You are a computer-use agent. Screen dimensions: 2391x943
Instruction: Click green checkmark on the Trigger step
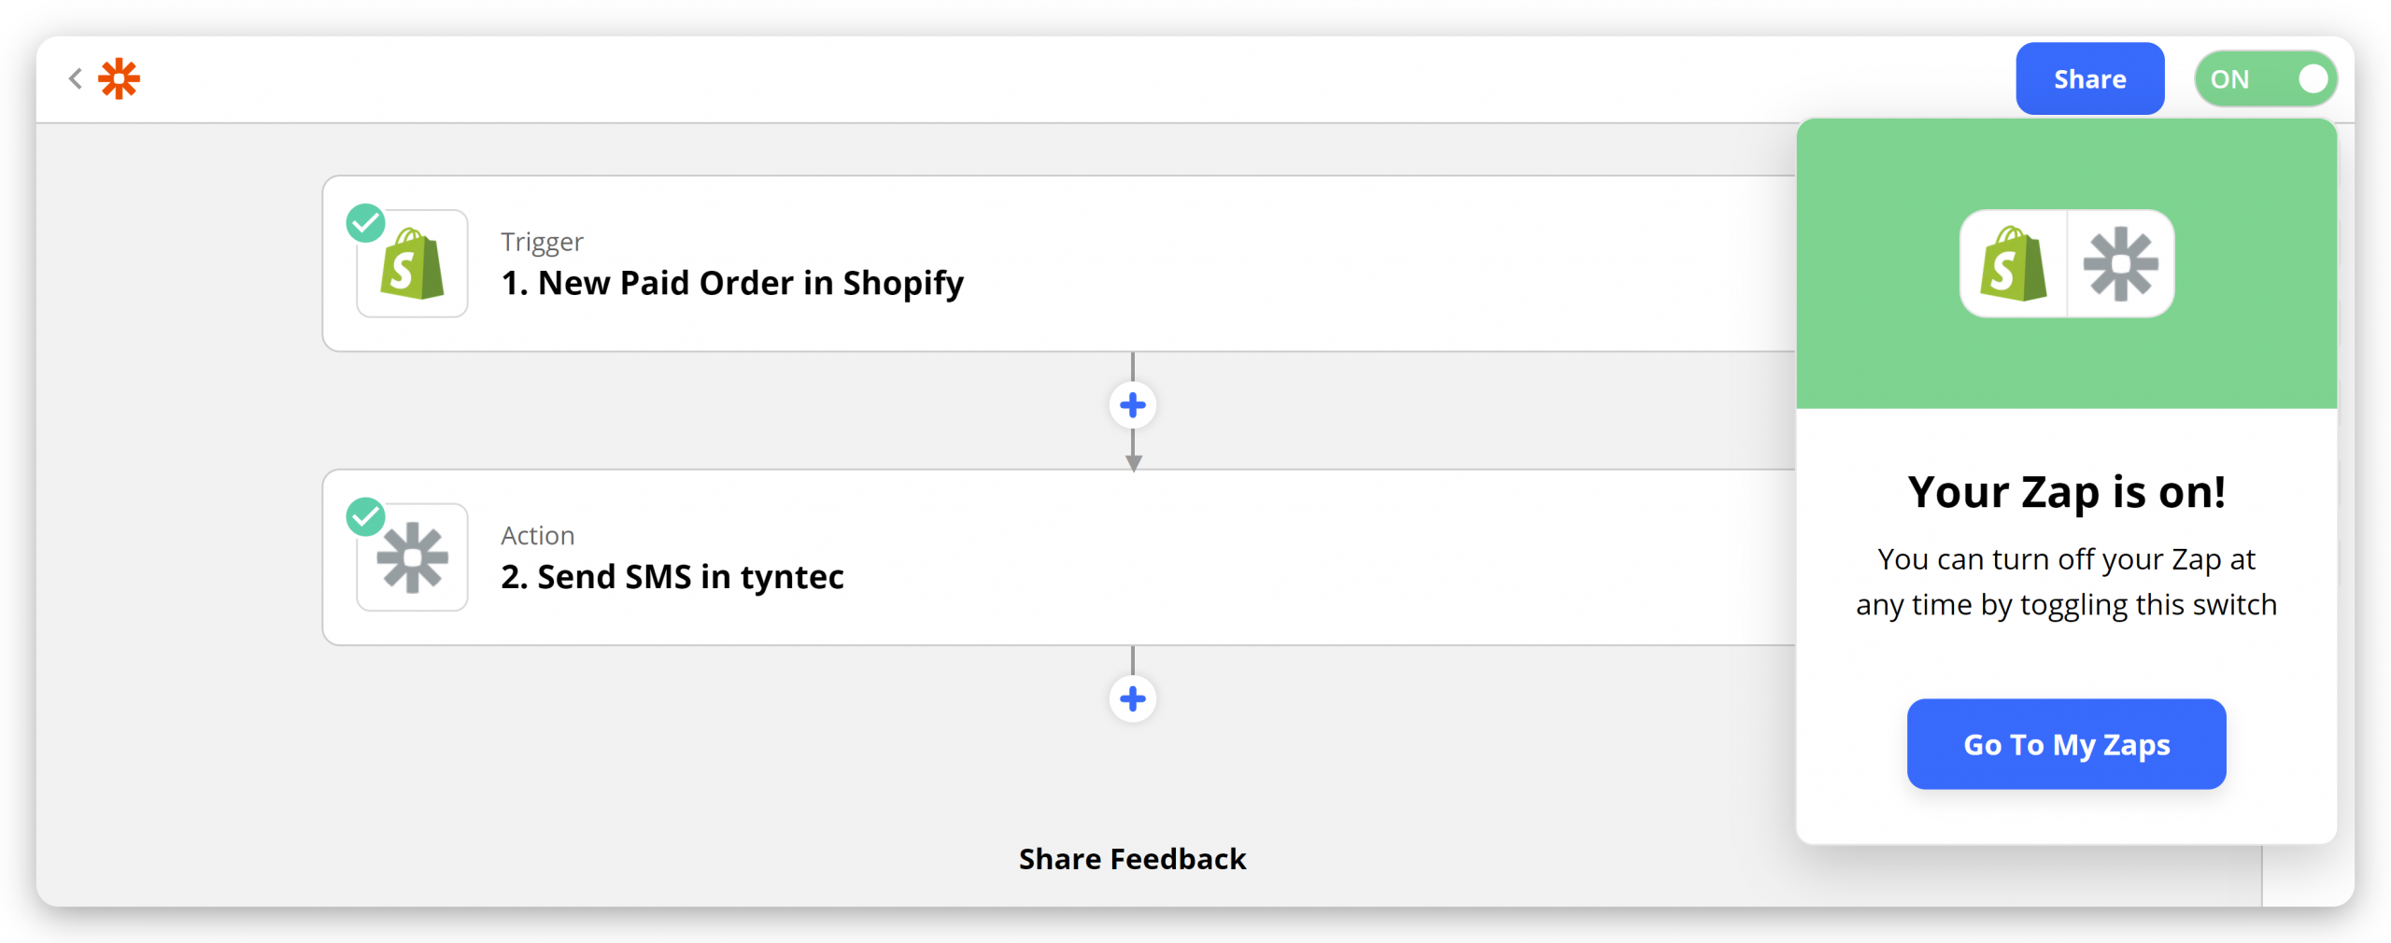coord(365,223)
